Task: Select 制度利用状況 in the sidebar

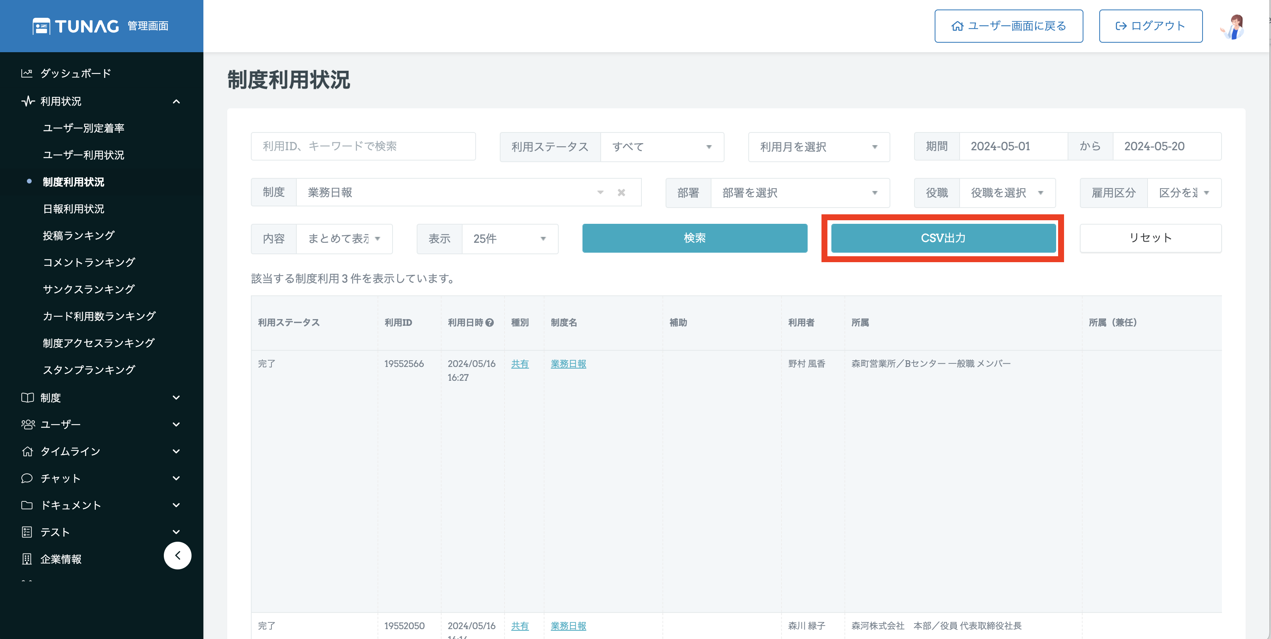Action: (74, 182)
